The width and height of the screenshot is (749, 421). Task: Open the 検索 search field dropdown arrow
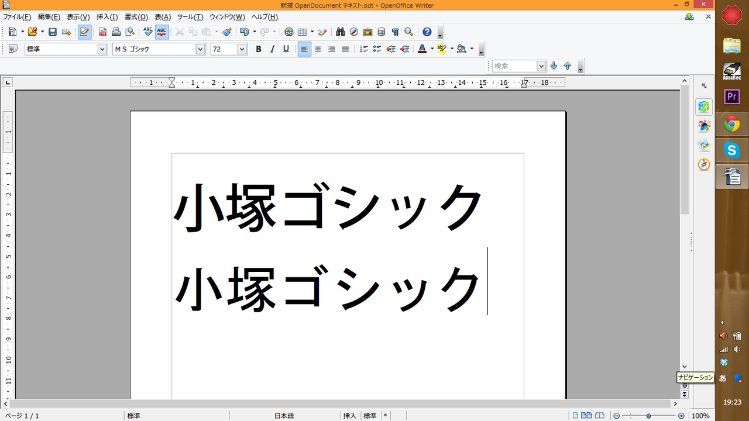tap(541, 66)
